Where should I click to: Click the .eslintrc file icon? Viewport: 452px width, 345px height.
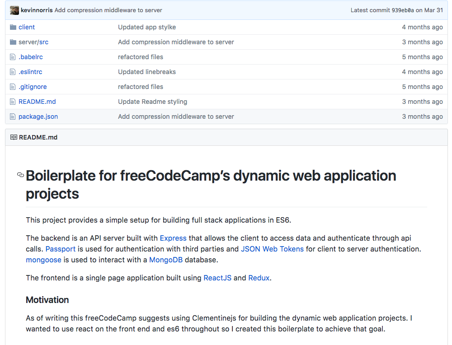point(13,72)
